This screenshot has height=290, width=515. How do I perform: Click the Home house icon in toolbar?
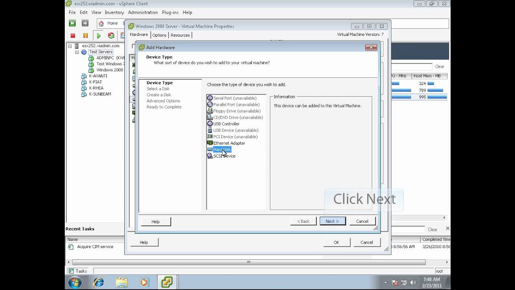pos(101,23)
